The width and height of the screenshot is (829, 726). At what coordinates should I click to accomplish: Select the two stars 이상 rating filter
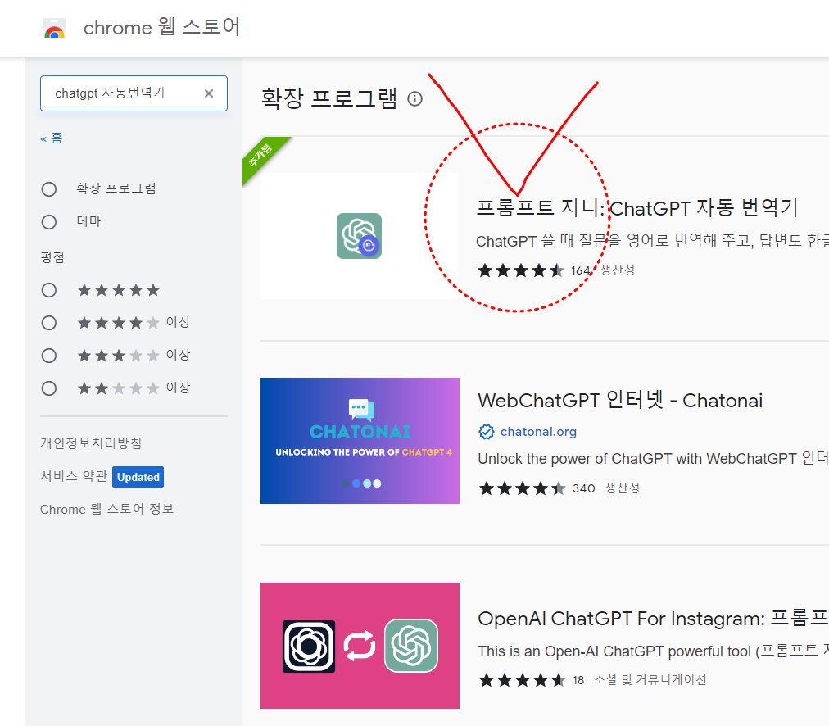pos(49,388)
